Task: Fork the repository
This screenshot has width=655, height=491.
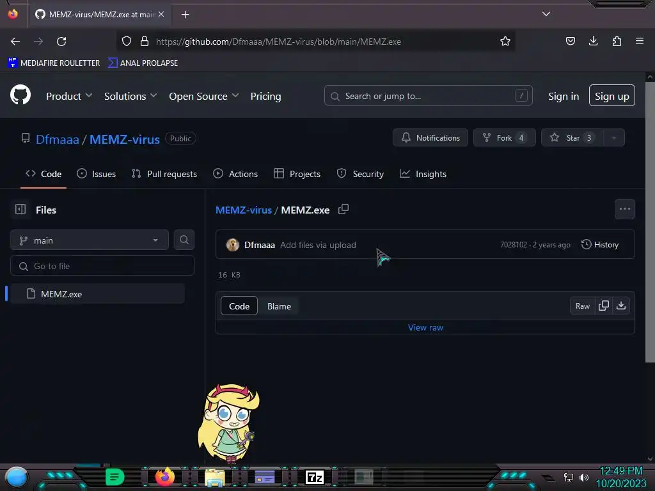Action: (x=505, y=138)
